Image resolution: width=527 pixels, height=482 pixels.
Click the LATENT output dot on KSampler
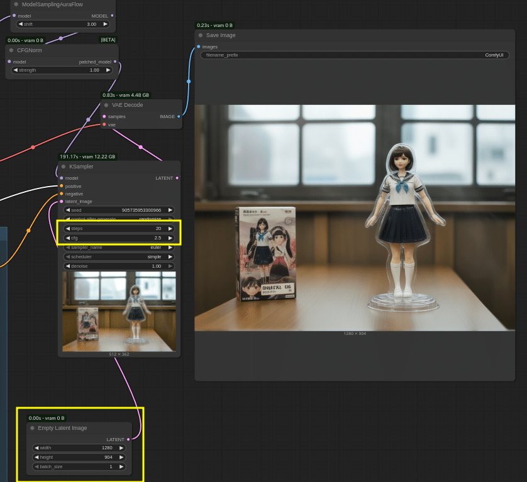click(177, 178)
